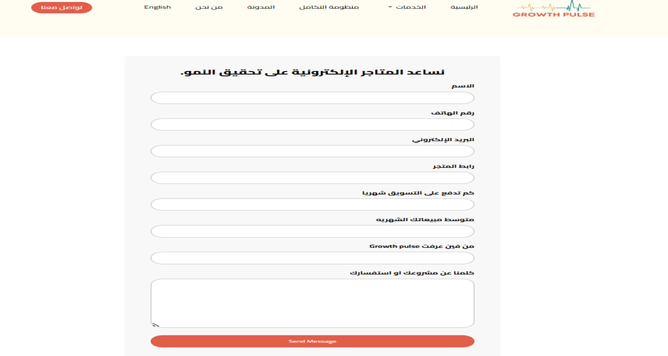Switch language to English
The height and width of the screenshot is (356, 668).
coord(157,7)
